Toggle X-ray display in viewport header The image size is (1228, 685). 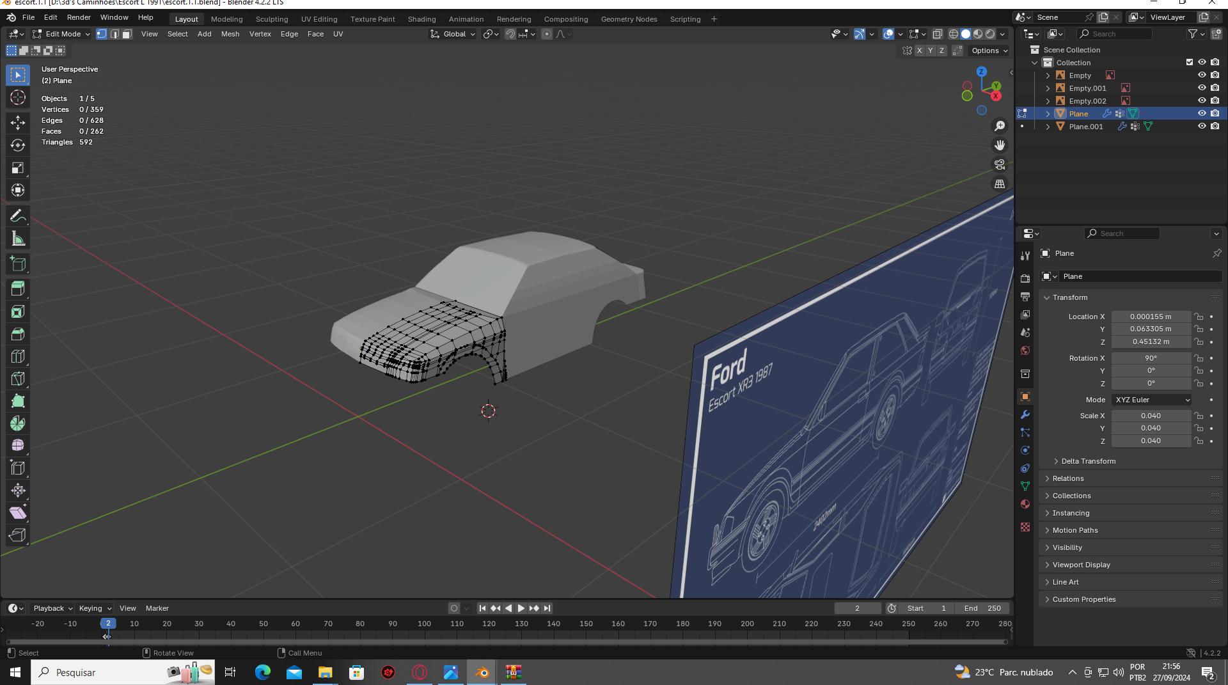pyautogui.click(x=937, y=34)
